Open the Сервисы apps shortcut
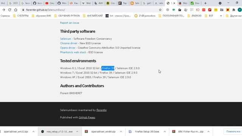The height and width of the screenshot is (136, 242). (x=5, y=16)
